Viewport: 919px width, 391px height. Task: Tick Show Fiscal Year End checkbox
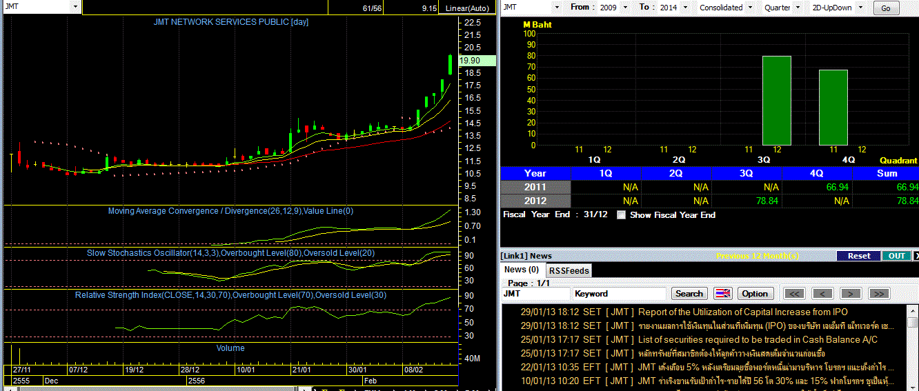pyautogui.click(x=621, y=215)
